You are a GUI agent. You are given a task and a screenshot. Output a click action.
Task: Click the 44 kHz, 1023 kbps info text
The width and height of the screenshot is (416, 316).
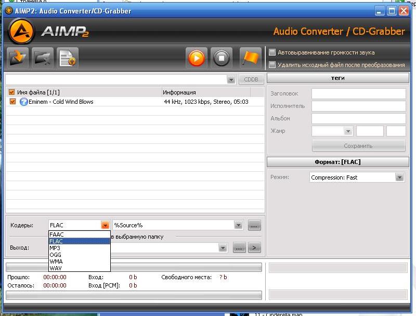[206, 102]
